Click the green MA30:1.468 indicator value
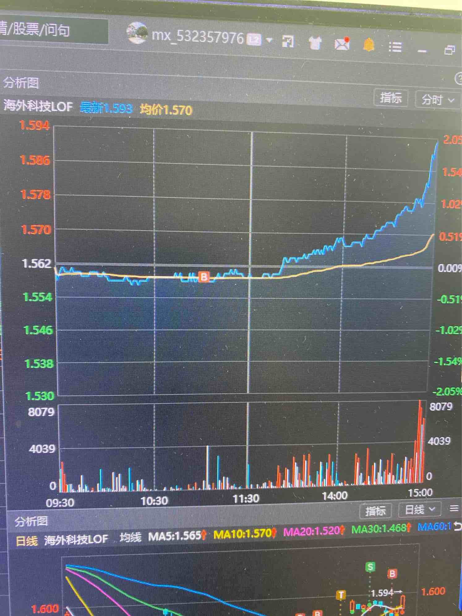 (x=382, y=528)
